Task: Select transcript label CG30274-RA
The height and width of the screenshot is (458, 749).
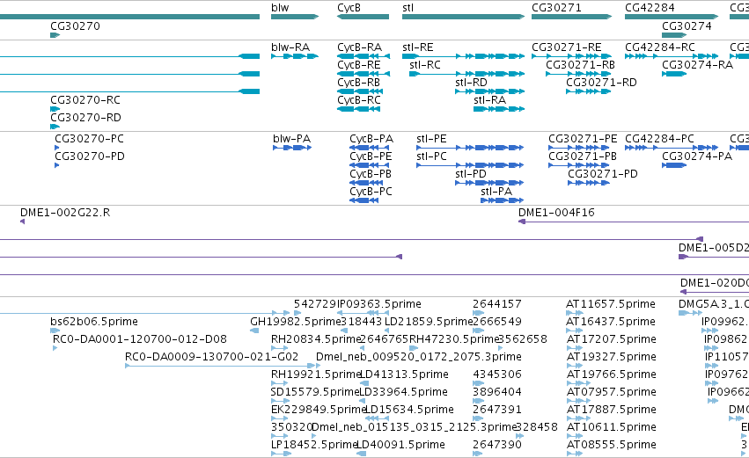Action: (x=697, y=65)
